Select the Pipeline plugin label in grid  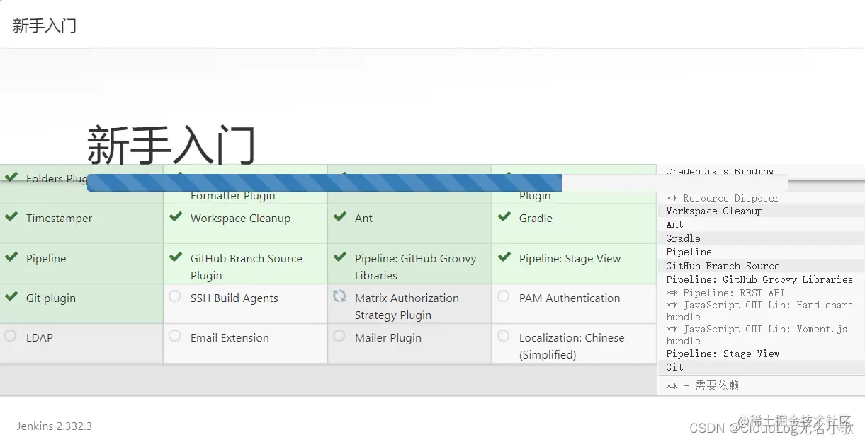point(46,259)
